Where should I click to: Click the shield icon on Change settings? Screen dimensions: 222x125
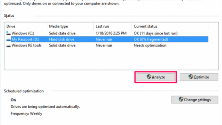coord(181,99)
